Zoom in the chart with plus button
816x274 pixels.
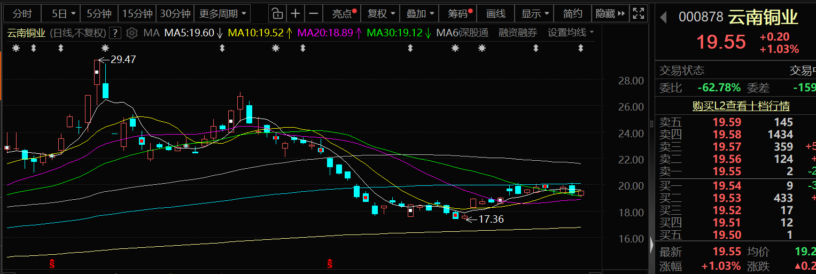[x=295, y=13]
